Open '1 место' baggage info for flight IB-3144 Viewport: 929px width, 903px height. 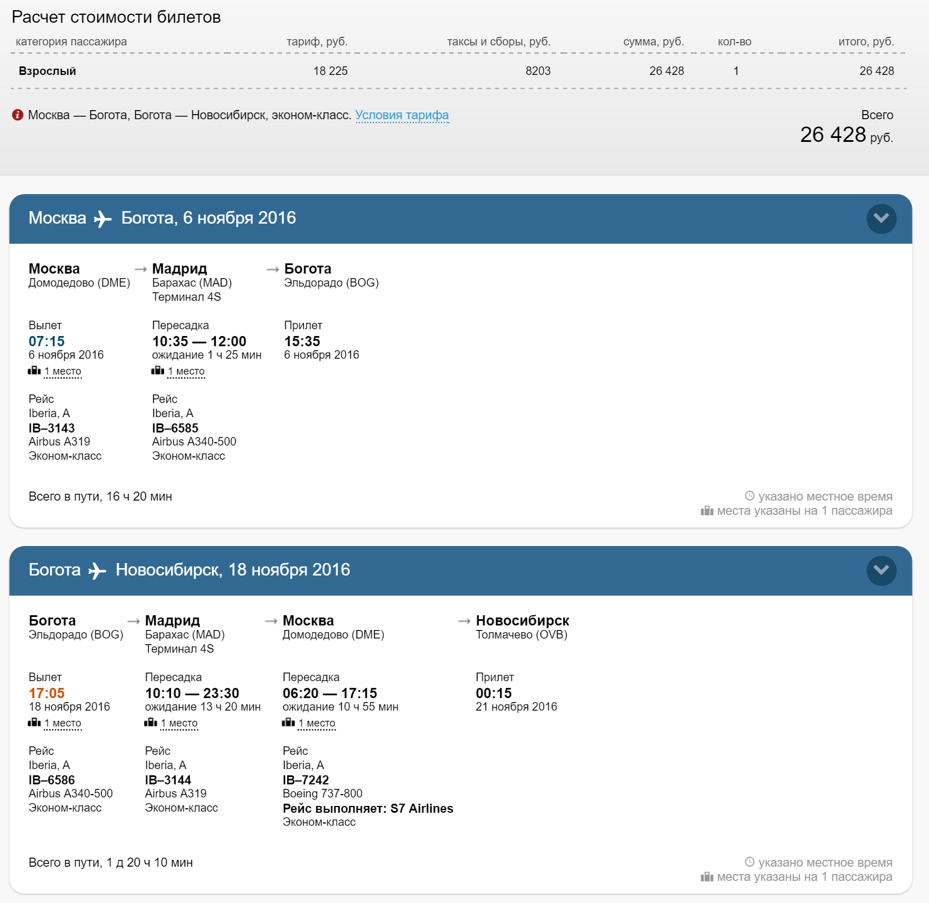179,723
